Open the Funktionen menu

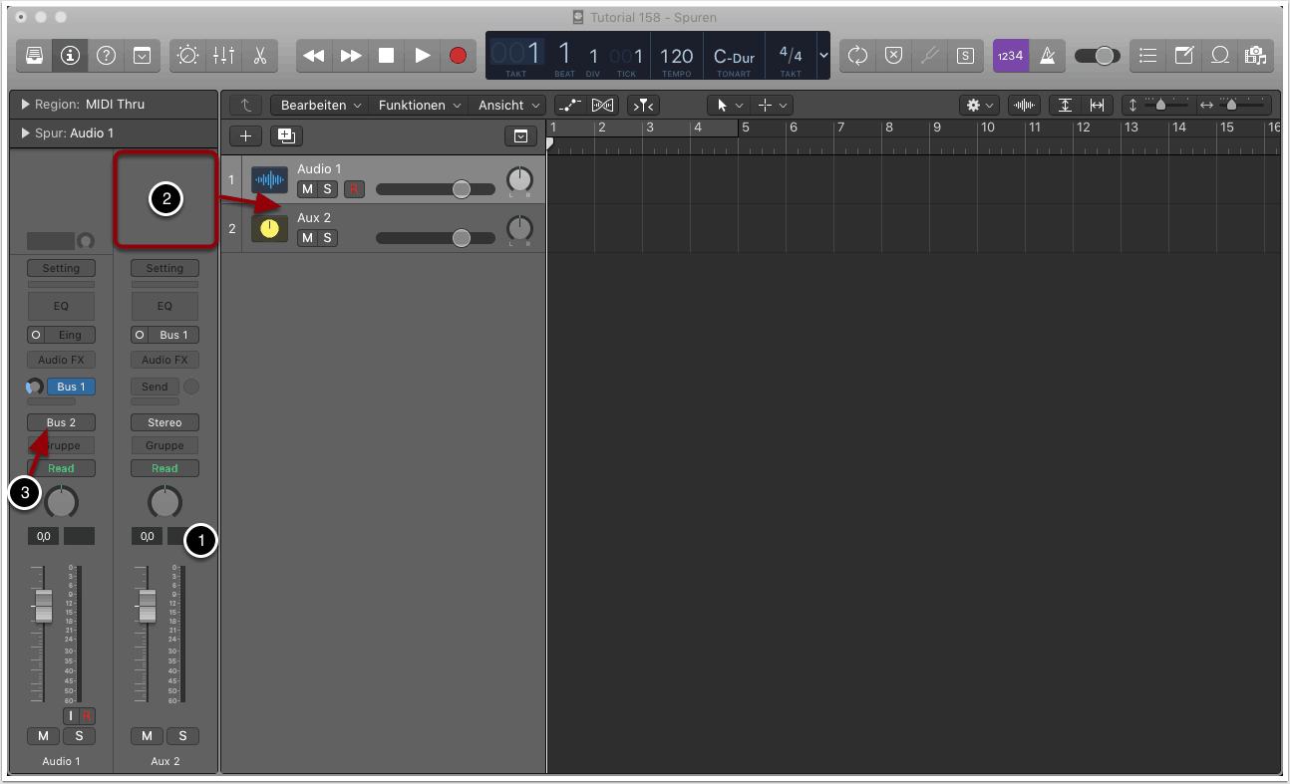click(x=419, y=106)
